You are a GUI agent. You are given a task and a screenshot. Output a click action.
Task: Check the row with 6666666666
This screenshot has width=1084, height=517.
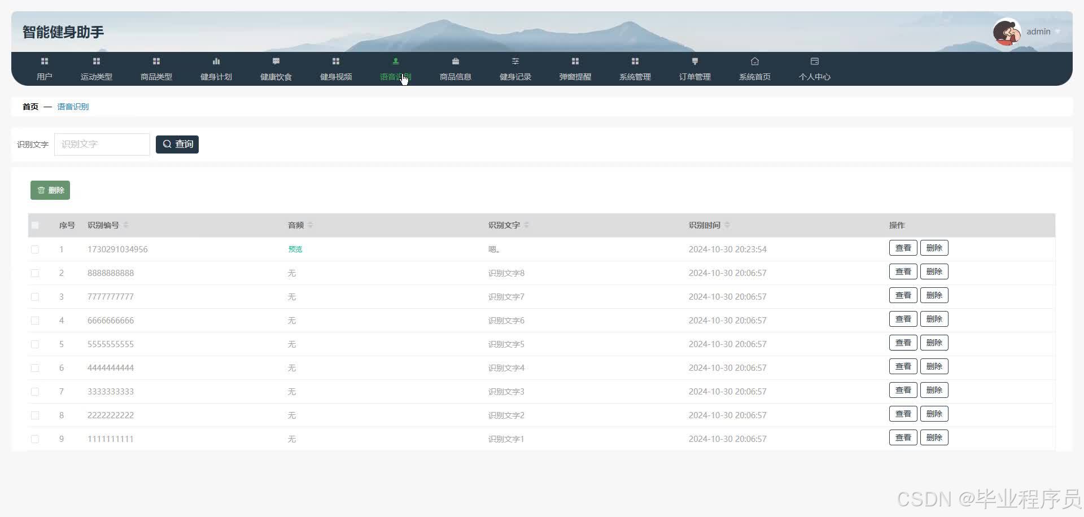35,320
